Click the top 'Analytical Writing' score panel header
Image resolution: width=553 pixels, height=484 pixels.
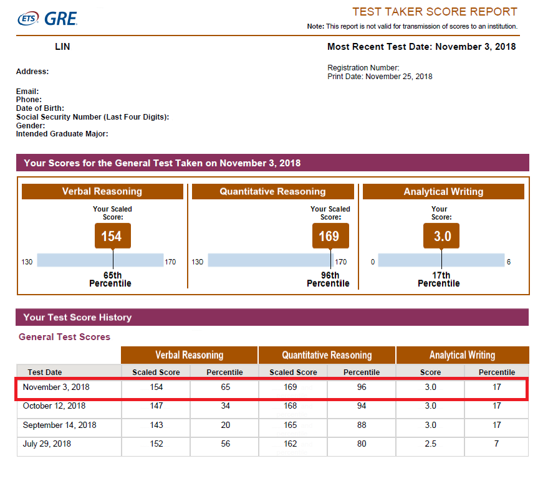pos(443,191)
